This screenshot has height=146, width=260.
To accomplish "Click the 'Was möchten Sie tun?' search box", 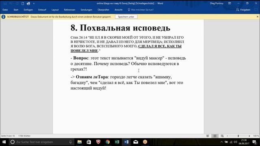I will coord(141,10).
